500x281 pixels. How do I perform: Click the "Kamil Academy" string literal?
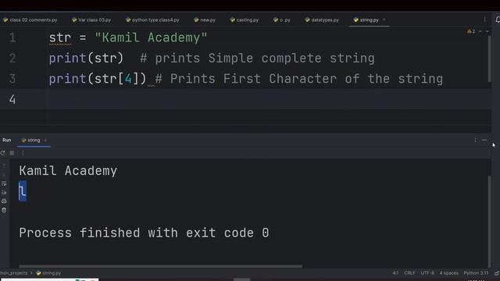point(151,37)
